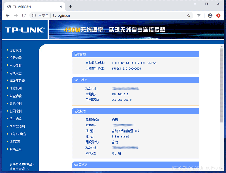Click hardware version WR886N 3.0 value
The image size is (226, 173).
pyautogui.click(x=126, y=68)
